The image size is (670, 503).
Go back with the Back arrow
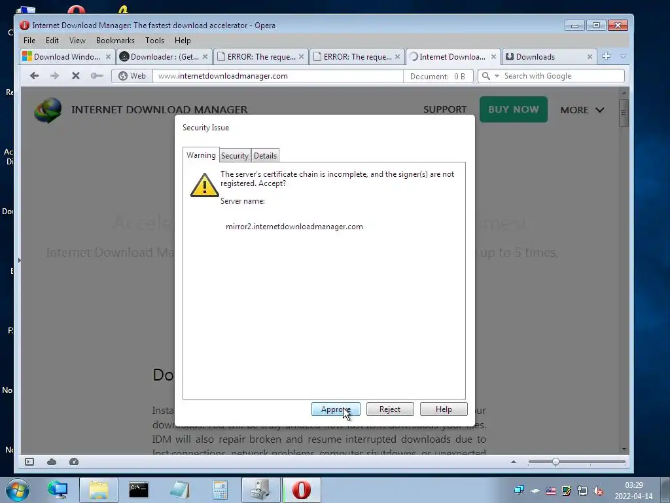tap(35, 76)
